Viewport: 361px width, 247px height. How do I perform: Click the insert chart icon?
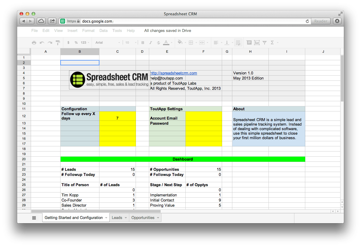(x=257, y=42)
